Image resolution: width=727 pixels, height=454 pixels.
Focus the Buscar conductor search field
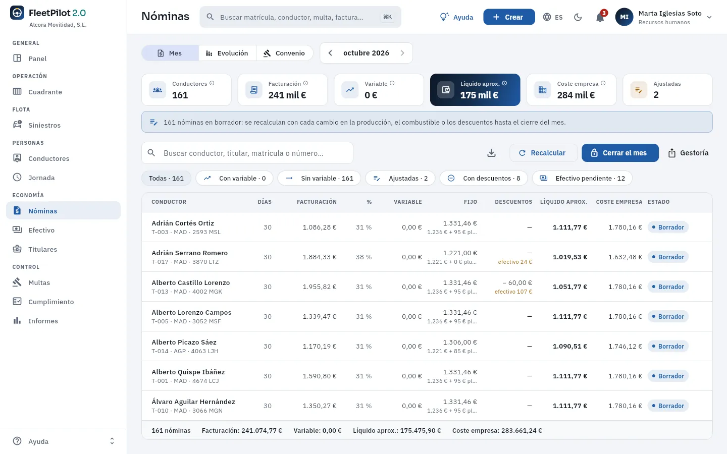[247, 153]
